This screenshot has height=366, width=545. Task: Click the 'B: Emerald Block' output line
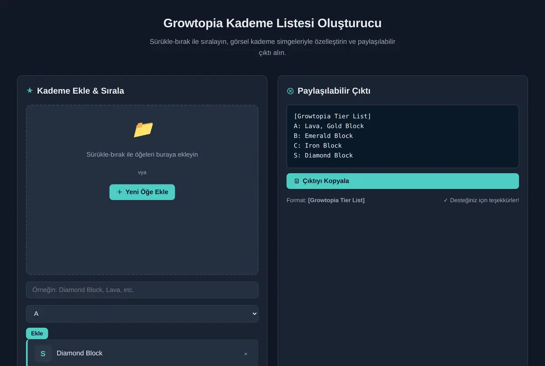pyautogui.click(x=323, y=136)
